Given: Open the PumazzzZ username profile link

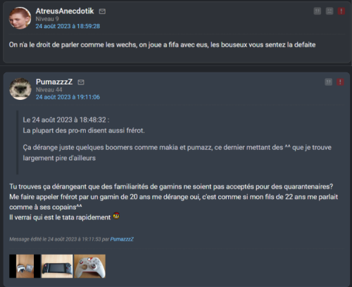Looking at the screenshot, I should (x=54, y=82).
